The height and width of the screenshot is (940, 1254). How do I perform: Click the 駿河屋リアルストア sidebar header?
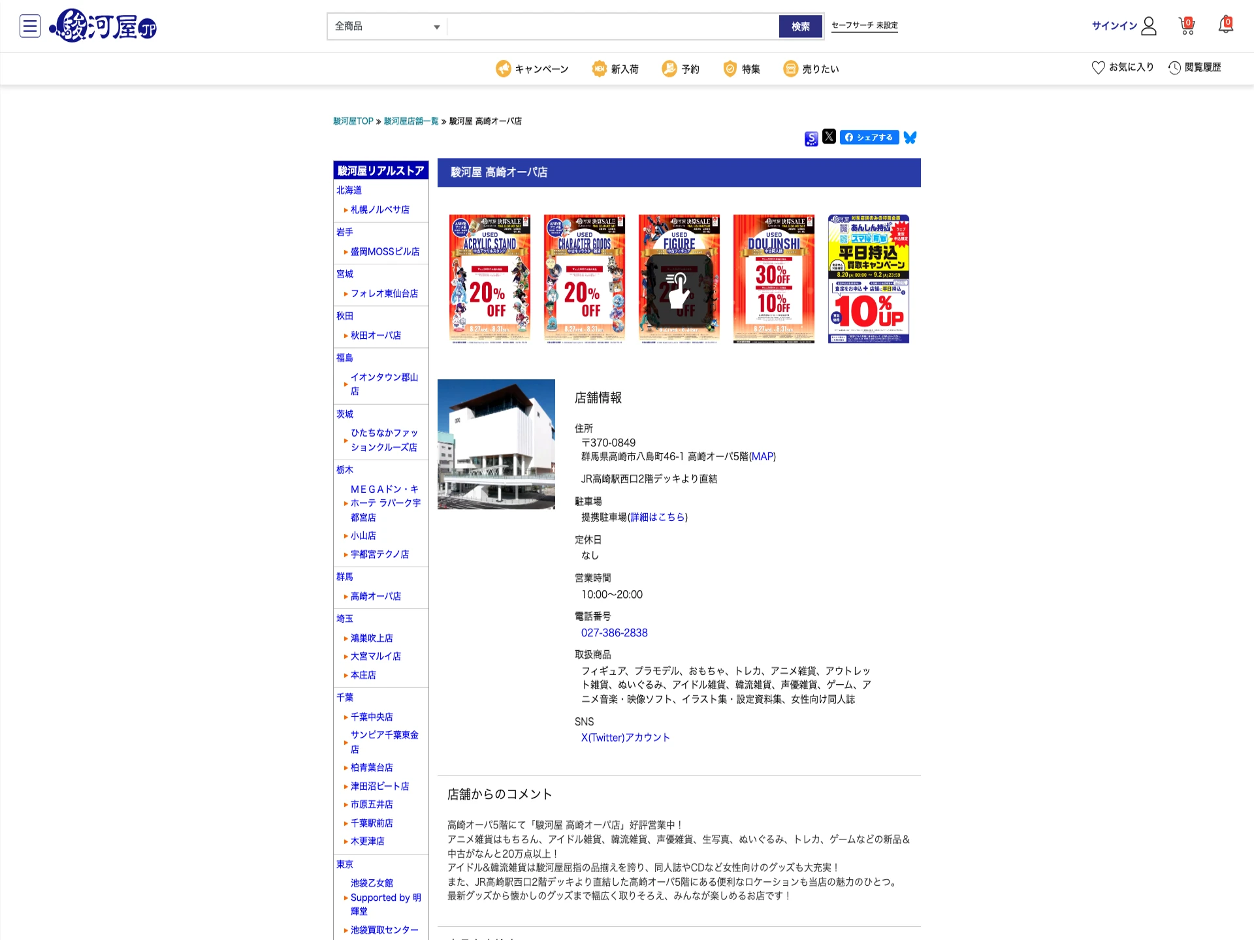point(381,170)
